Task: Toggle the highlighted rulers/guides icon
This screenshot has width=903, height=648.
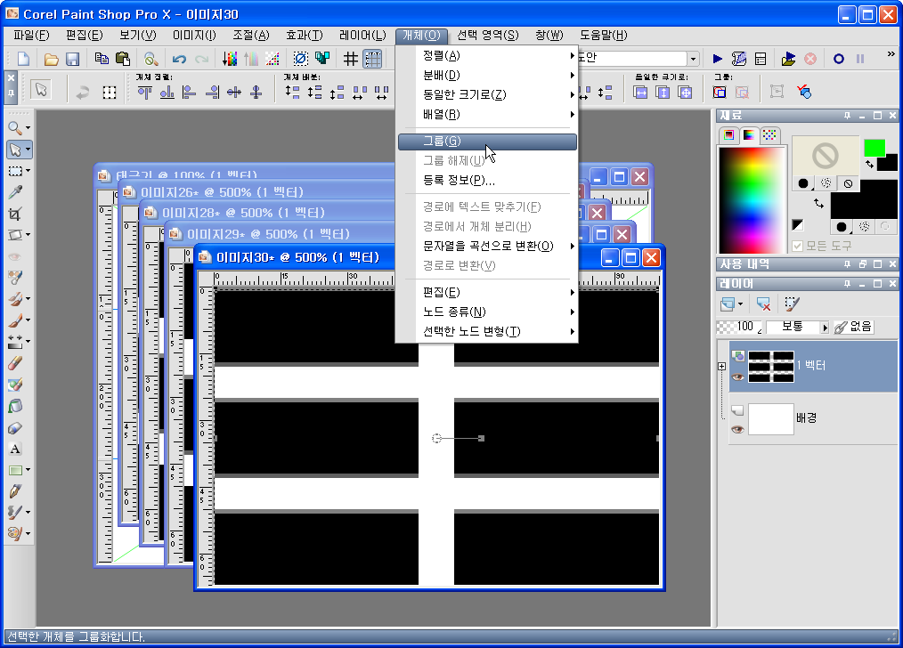Action: pyautogui.click(x=372, y=59)
